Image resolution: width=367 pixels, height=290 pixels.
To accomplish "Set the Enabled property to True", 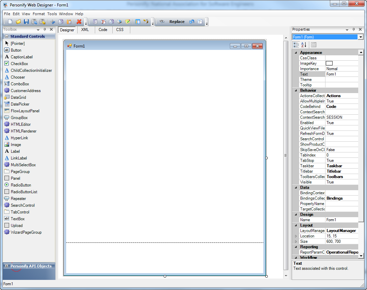I will click(342, 122).
